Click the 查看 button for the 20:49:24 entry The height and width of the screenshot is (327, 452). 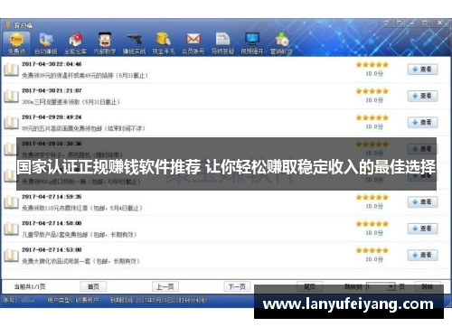(x=422, y=122)
